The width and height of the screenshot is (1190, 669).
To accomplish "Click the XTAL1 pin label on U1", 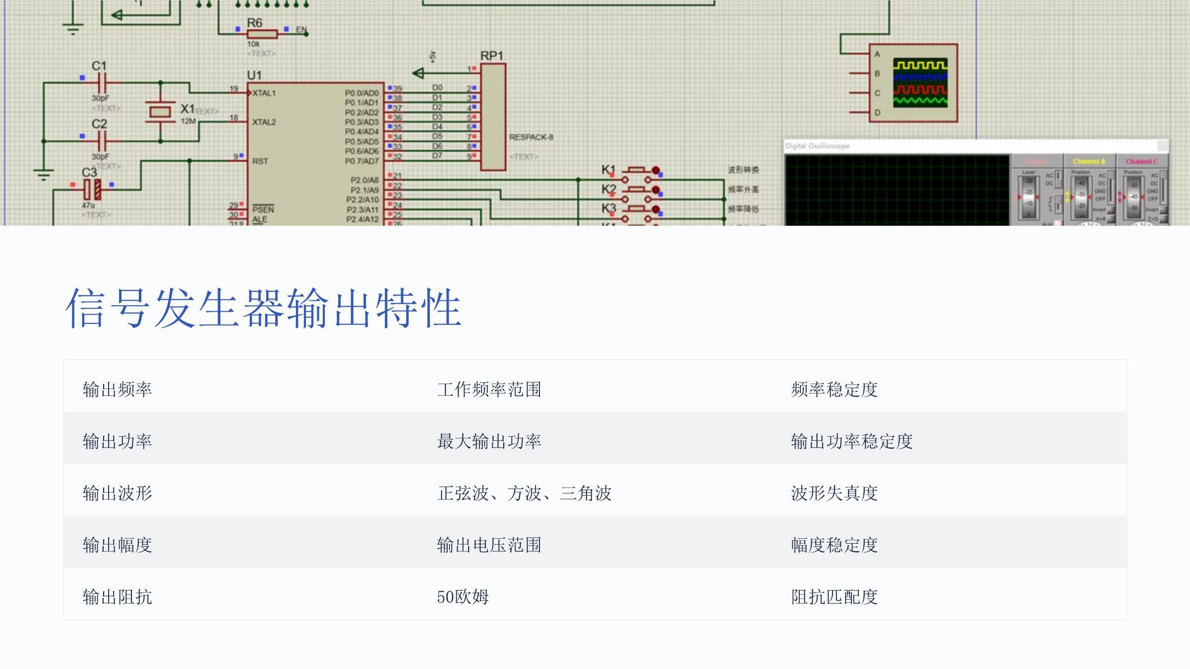I will coord(264,93).
